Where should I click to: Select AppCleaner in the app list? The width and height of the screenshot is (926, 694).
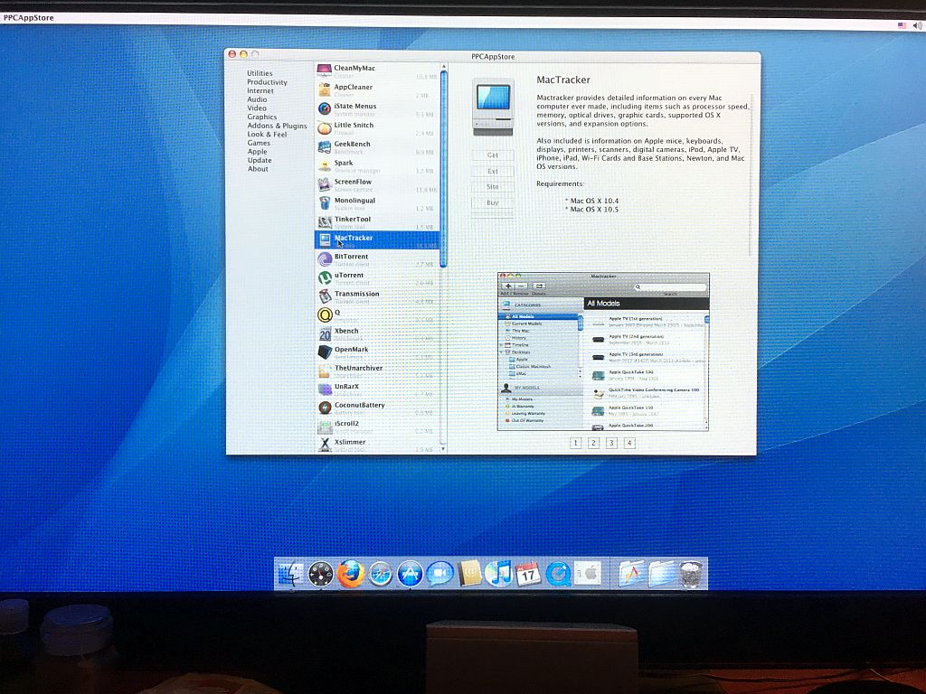point(377,90)
